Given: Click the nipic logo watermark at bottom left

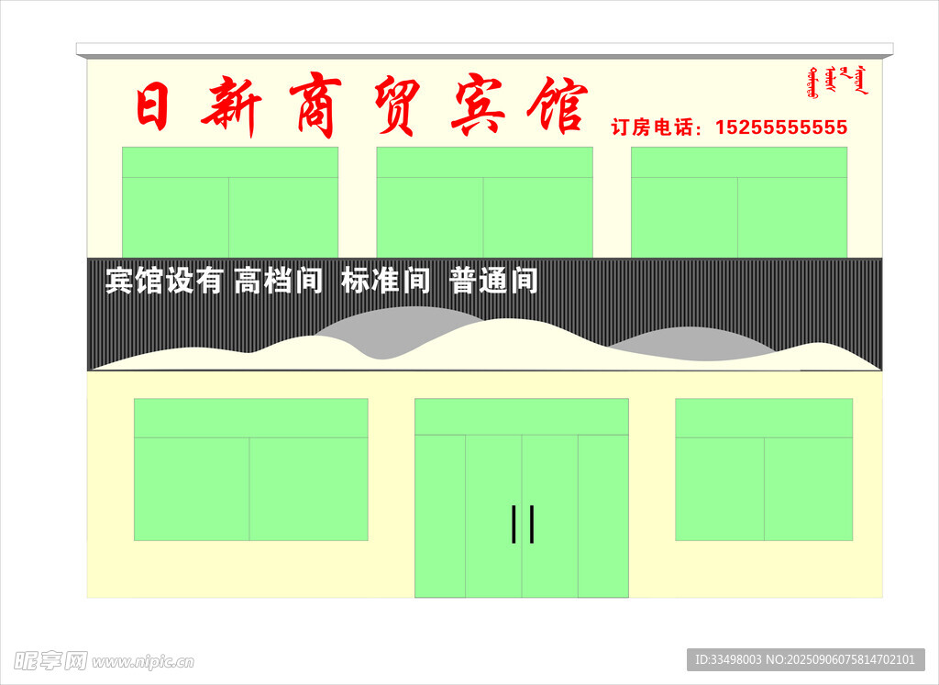Looking at the screenshot, I should coord(50,660).
